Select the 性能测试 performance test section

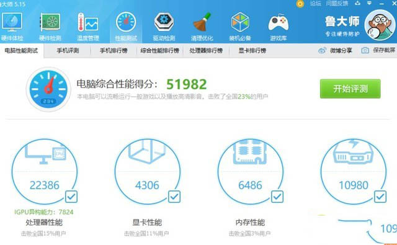tap(126, 27)
